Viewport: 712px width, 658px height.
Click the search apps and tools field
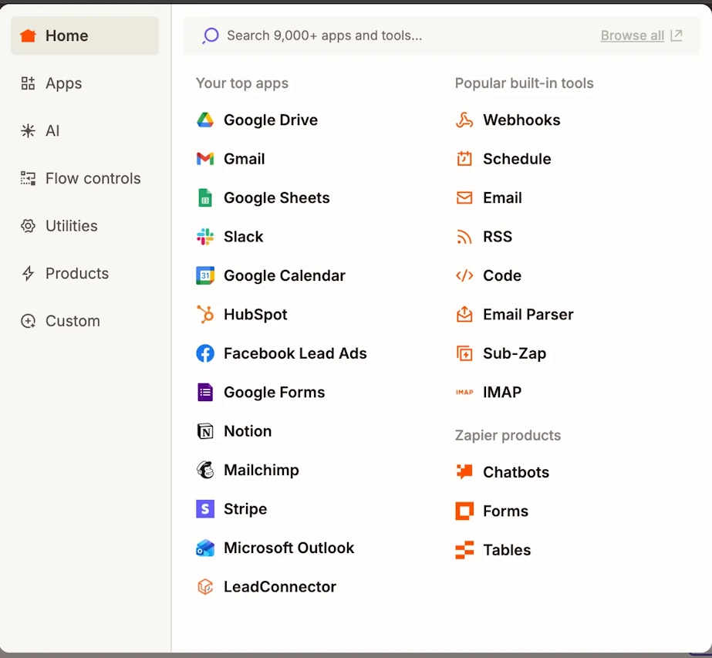pos(442,35)
